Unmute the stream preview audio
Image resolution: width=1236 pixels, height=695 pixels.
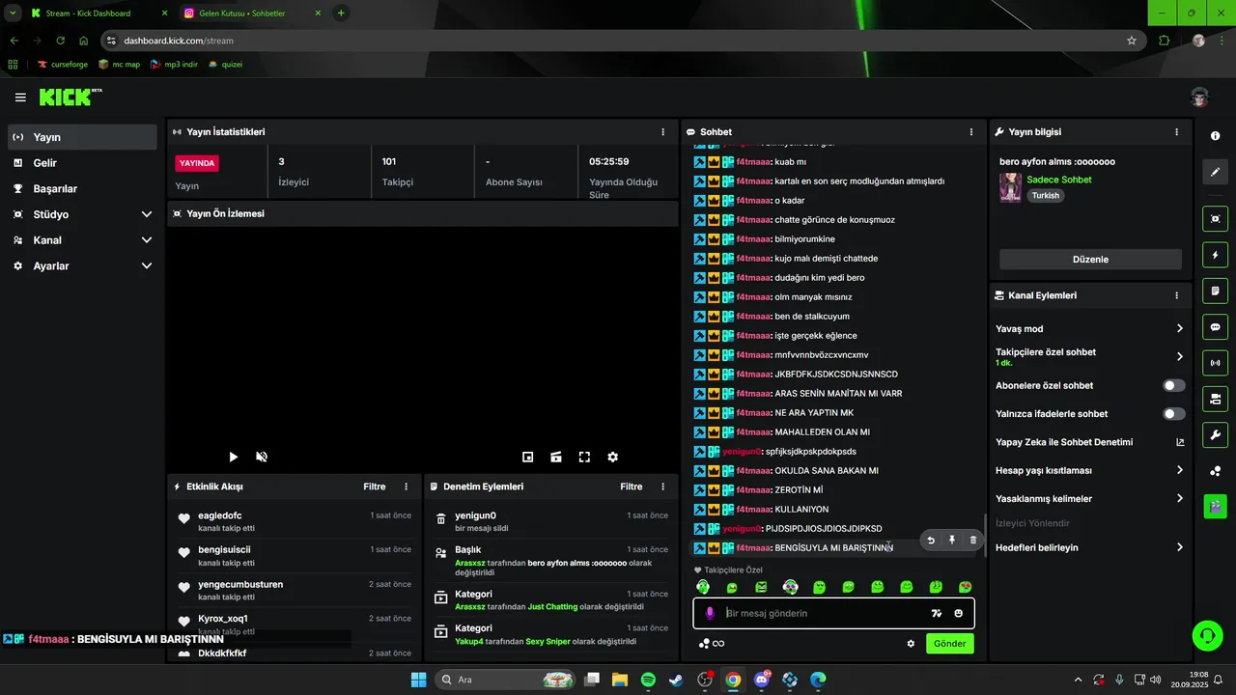(261, 457)
